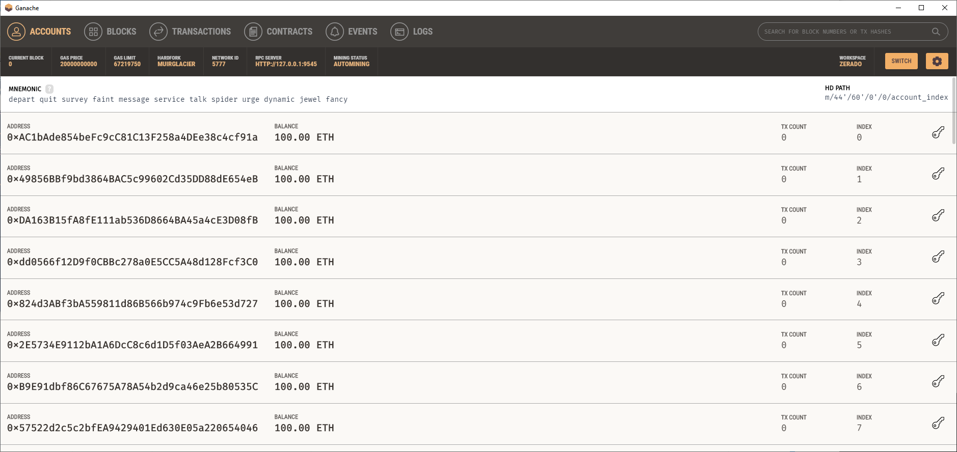Click the AUTOMINING status value

[352, 64]
